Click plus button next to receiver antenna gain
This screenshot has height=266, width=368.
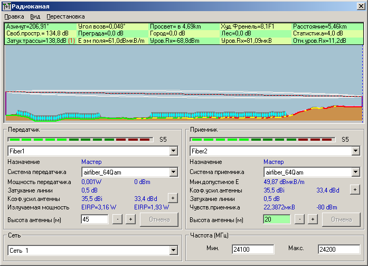pyautogui.click(x=355, y=189)
